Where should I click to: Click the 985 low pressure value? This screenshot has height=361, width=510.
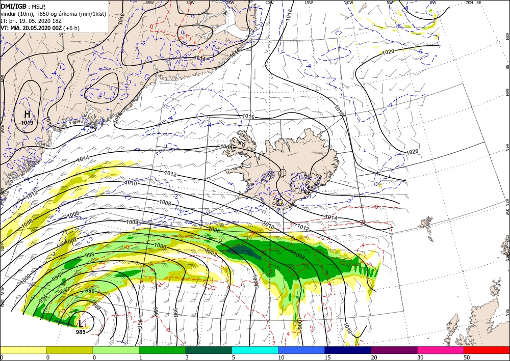click(x=81, y=332)
